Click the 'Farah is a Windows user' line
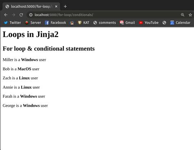The image size is (194, 150). 24,97
